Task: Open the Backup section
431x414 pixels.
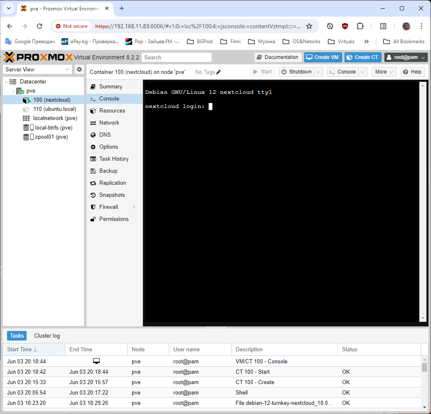Action: pos(108,171)
